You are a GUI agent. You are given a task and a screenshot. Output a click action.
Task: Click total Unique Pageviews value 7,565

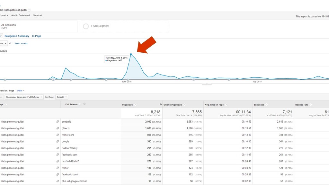coord(197,112)
